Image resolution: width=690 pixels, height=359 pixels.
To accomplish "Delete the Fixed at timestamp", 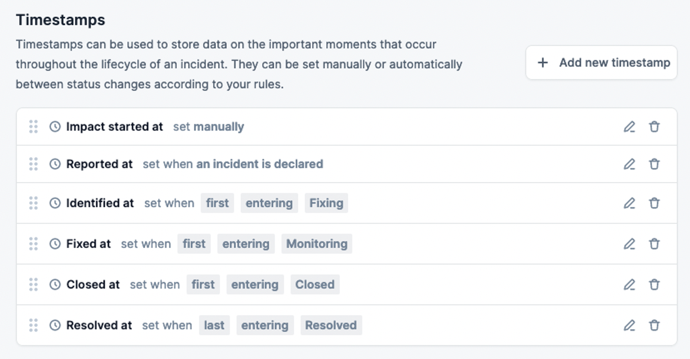I will [x=654, y=244].
